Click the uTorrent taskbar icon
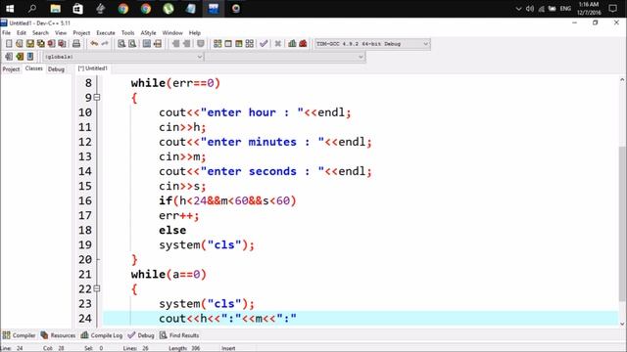 (x=169, y=9)
